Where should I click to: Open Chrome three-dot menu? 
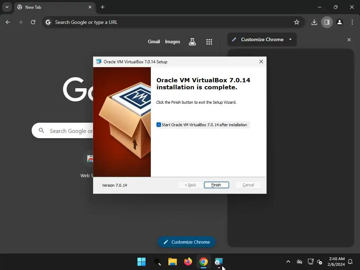click(x=352, y=22)
